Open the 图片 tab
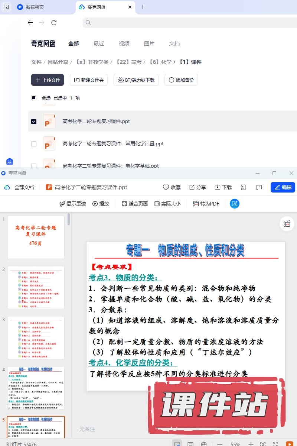This screenshot has height=446, width=297. coord(149,43)
